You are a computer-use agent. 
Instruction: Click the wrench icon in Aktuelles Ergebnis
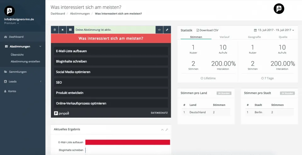click(167, 130)
